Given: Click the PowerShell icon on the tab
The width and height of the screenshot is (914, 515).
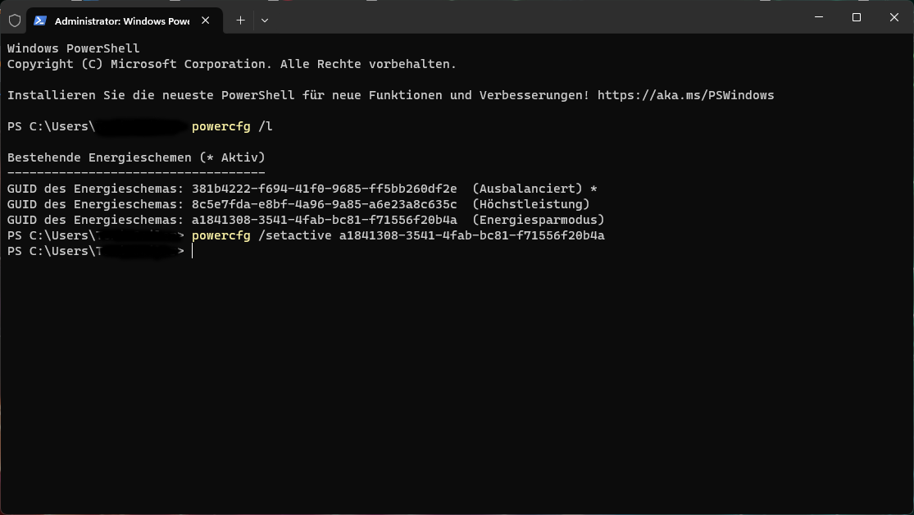Looking at the screenshot, I should click(39, 21).
